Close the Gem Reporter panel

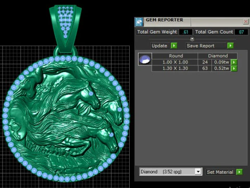(246, 22)
